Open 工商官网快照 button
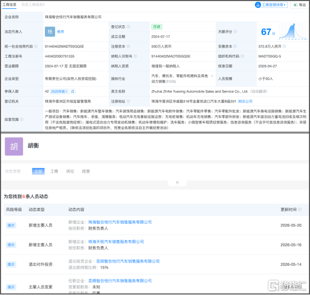310x295 pixels. 271,4
